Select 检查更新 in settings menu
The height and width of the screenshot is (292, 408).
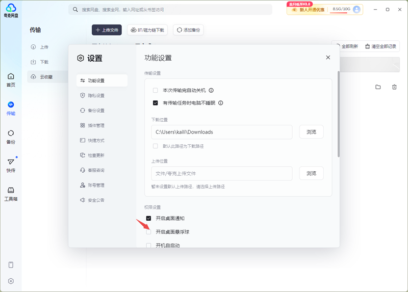pos(96,155)
